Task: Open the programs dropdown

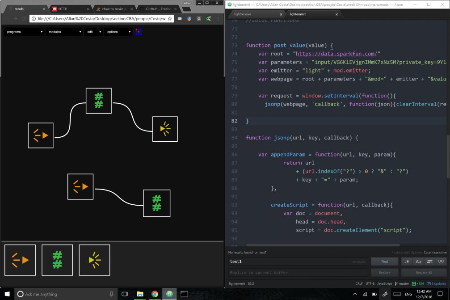Action: click(x=24, y=32)
